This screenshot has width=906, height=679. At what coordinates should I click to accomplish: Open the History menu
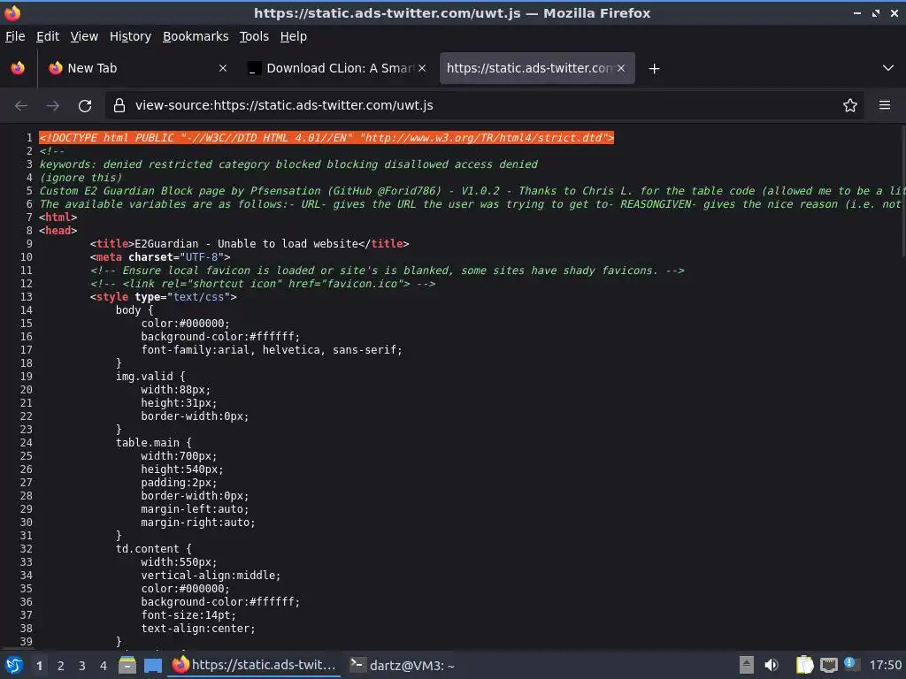131,36
